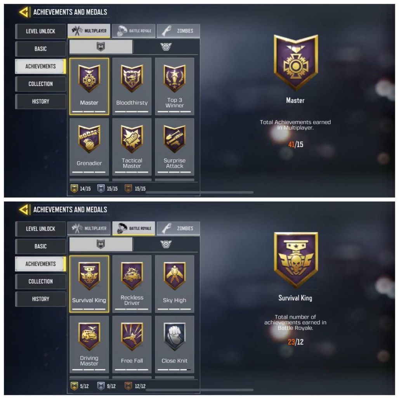Viewport: 399px width, 399px height.
Task: Open the Zombies tab in top panel
Action: click(x=179, y=31)
